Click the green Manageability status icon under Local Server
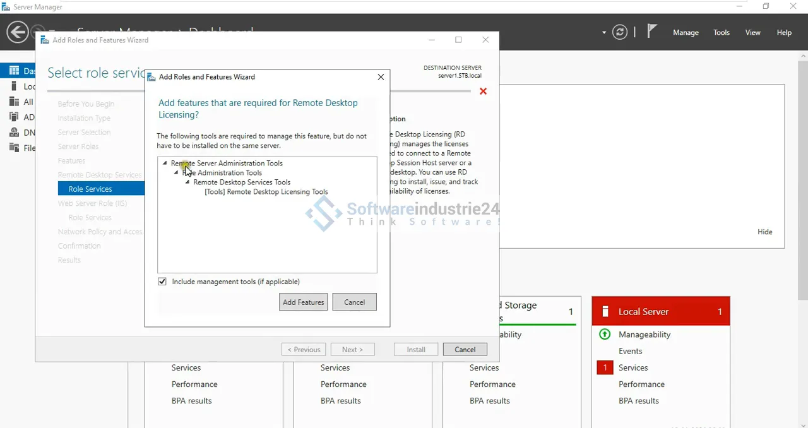 click(604, 335)
